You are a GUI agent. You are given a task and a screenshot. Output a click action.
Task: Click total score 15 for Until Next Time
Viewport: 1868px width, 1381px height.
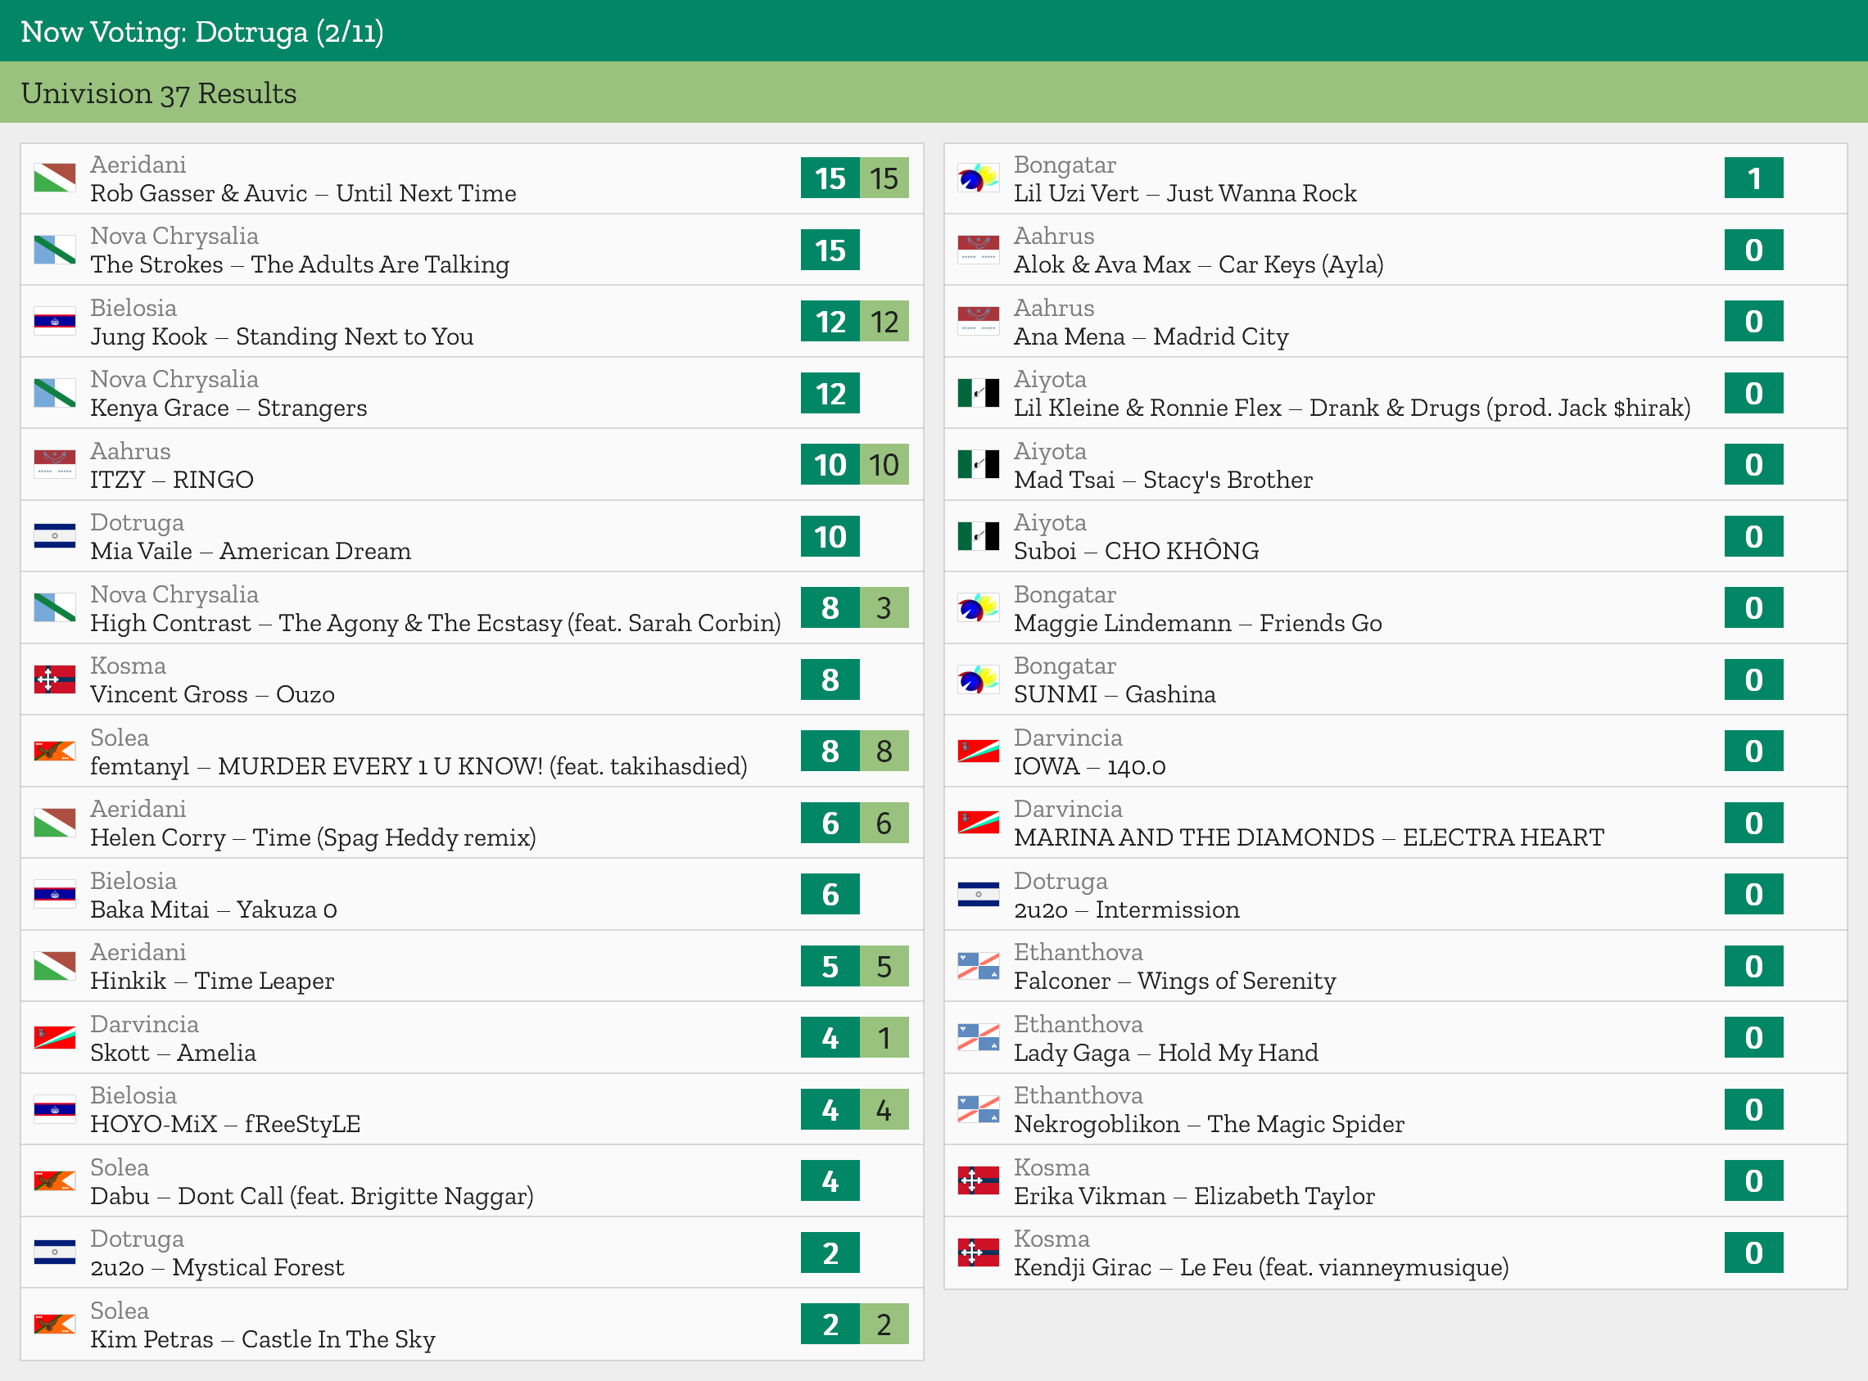click(830, 178)
